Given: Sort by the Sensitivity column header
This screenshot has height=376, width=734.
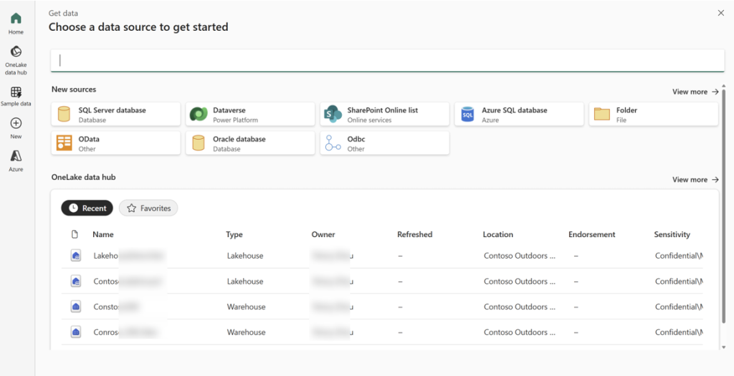Looking at the screenshot, I should pyautogui.click(x=672, y=234).
